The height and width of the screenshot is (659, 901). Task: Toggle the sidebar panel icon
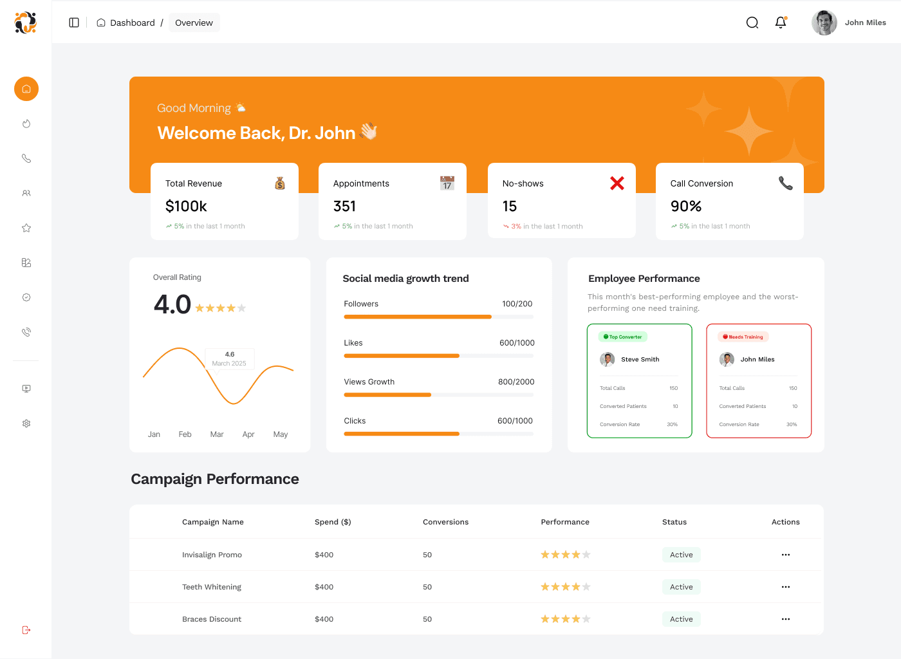point(74,23)
